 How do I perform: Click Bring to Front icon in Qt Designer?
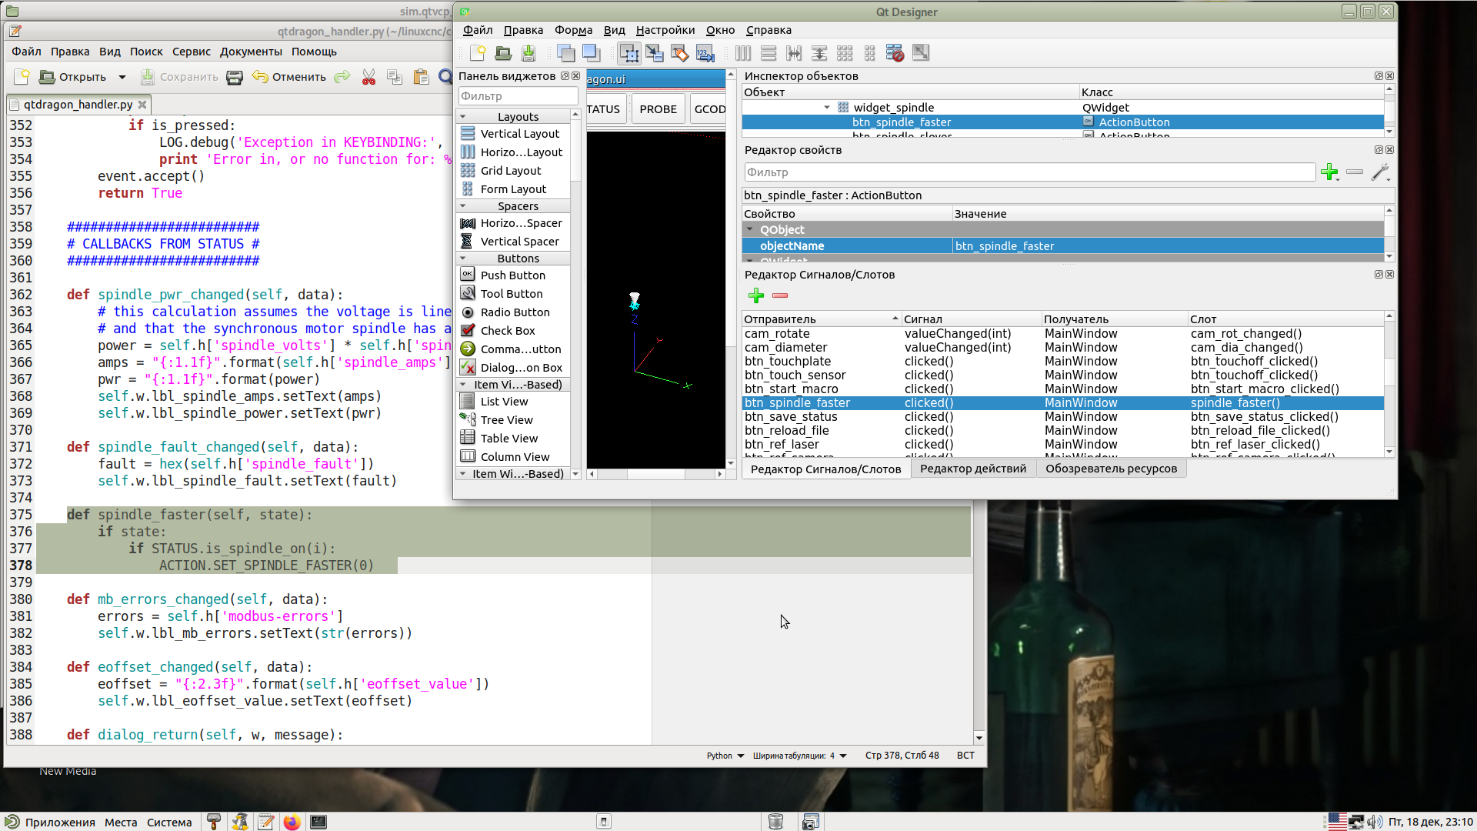591,53
